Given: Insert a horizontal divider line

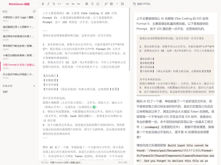Looking at the screenshot, I should [x=117, y=4].
